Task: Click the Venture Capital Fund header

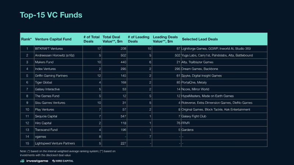Action: tap(53, 39)
